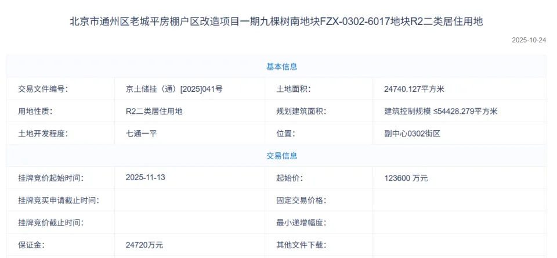This screenshot has width=557, height=258.
Task: Click the 交易文件编号 label
Action: (x=43, y=89)
